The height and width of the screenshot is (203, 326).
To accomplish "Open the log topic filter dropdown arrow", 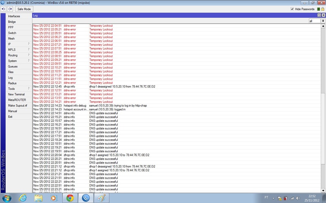I will [323, 21].
